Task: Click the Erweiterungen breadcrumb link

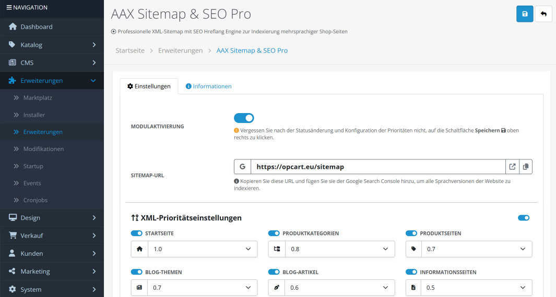Action: click(180, 51)
